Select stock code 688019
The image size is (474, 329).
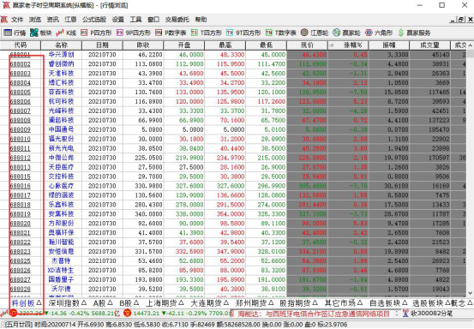tap(21, 214)
